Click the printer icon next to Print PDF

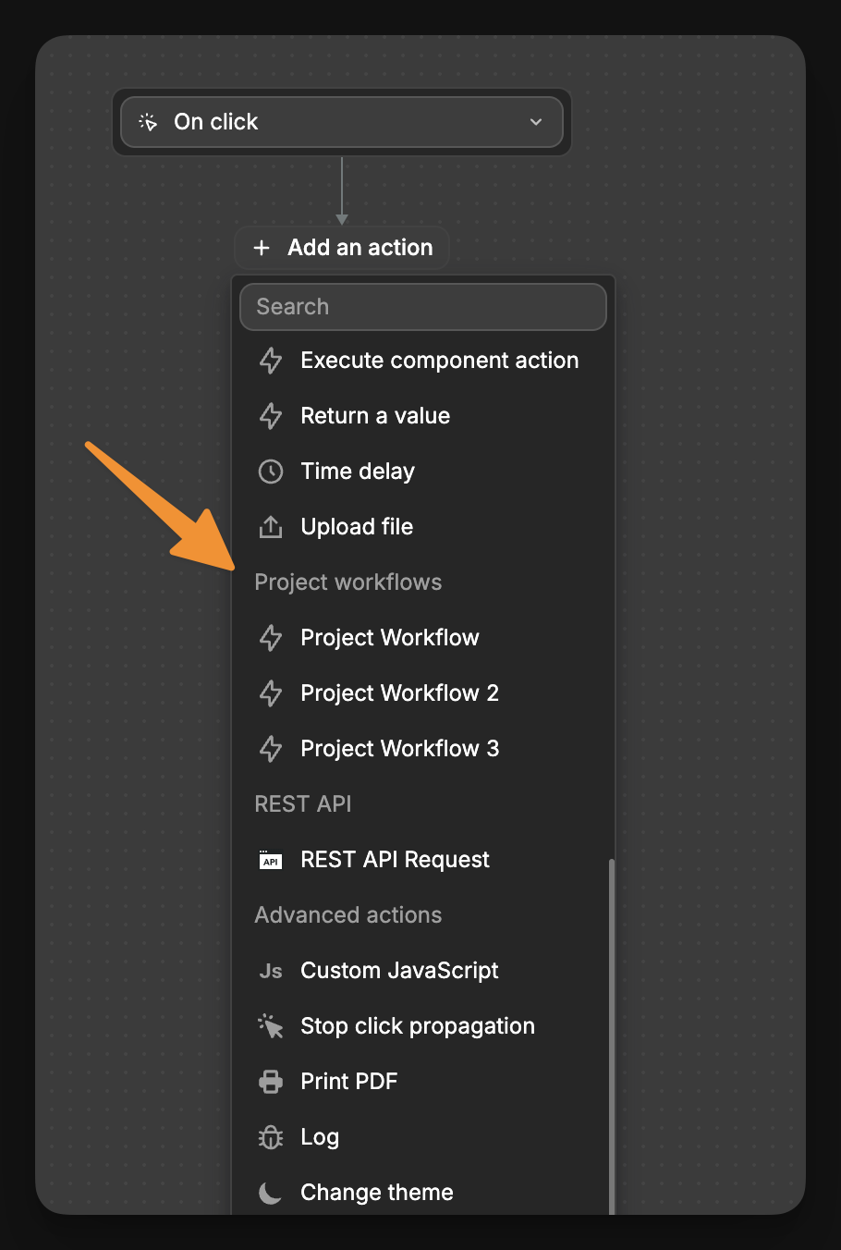(x=270, y=1081)
